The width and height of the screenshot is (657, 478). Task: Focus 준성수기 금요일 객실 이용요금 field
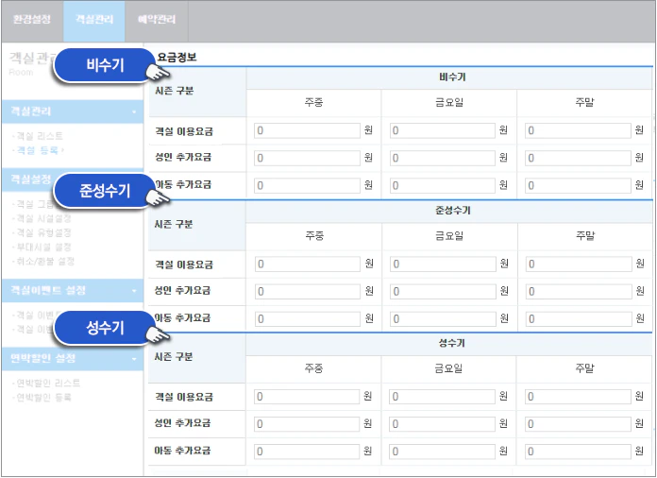click(444, 265)
